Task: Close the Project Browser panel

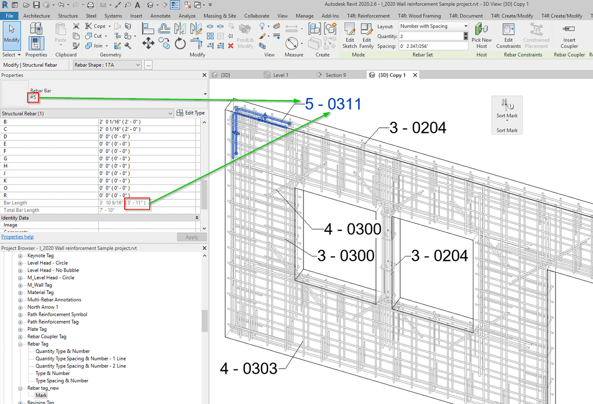Action: 205,248
